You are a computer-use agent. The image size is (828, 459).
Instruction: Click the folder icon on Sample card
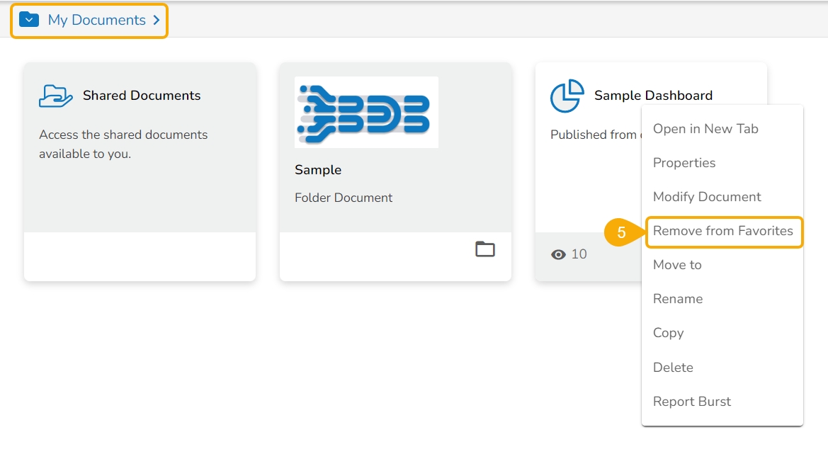pyautogui.click(x=485, y=249)
